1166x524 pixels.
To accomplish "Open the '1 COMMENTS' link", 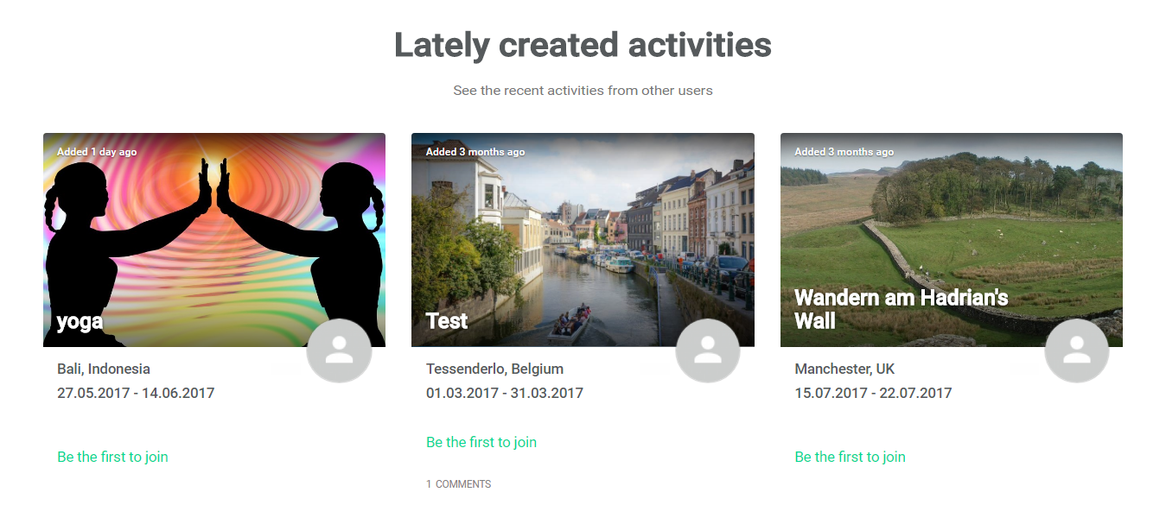I will [x=459, y=484].
